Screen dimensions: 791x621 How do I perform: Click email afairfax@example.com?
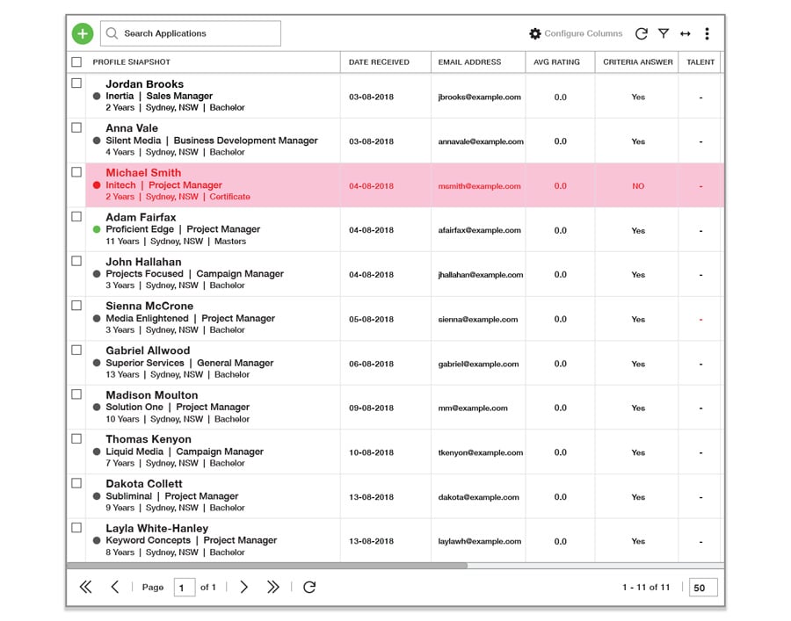[x=479, y=230]
